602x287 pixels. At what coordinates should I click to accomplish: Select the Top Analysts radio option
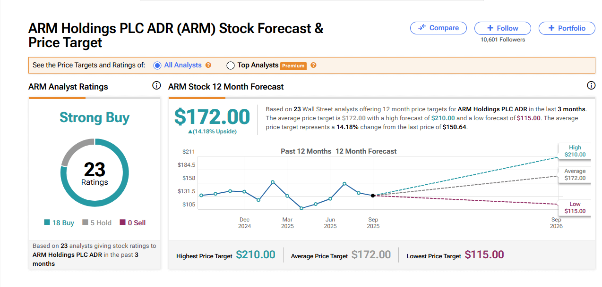231,66
